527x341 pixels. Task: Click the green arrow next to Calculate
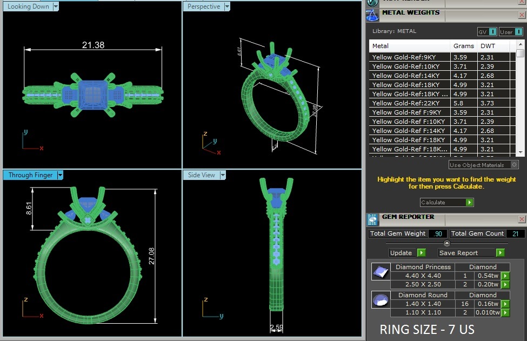pos(470,202)
